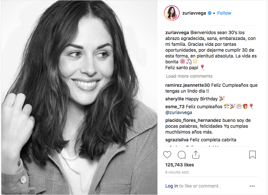Open zuriavvega username in header
Viewport: 268px width, 195px height.
[x=194, y=13]
